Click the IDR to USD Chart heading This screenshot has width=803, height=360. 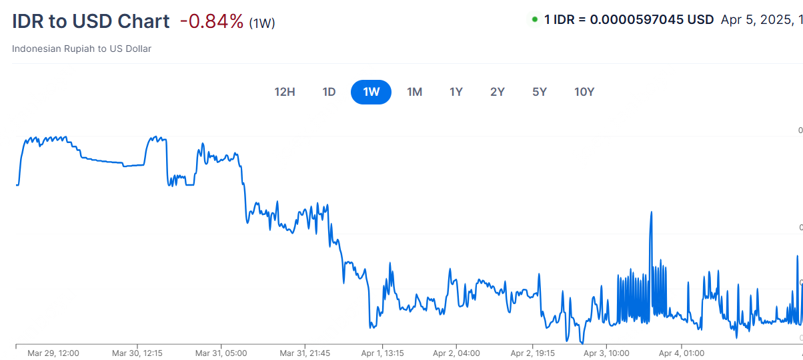point(91,21)
